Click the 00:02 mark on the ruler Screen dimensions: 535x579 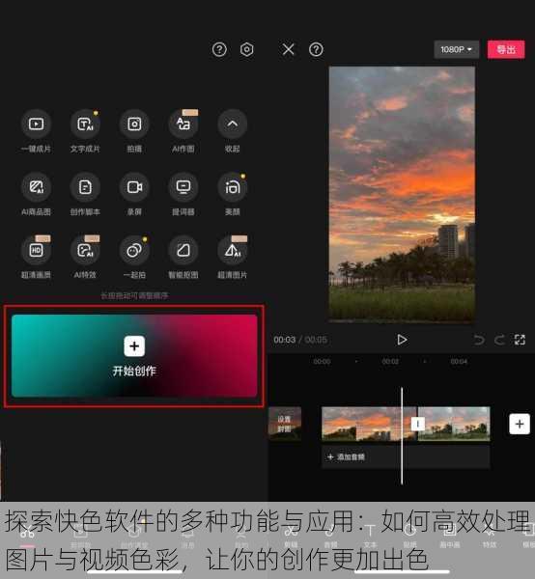tap(390, 362)
